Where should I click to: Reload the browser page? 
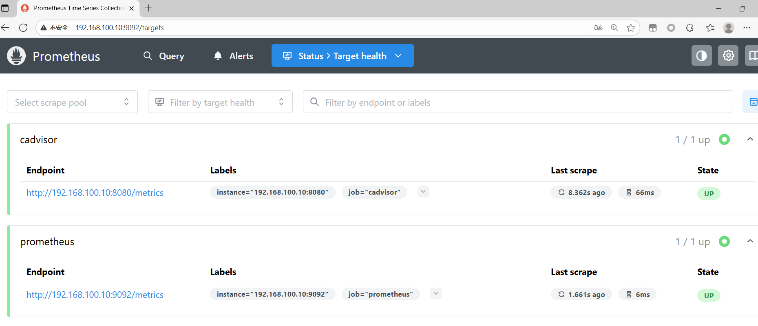point(23,27)
